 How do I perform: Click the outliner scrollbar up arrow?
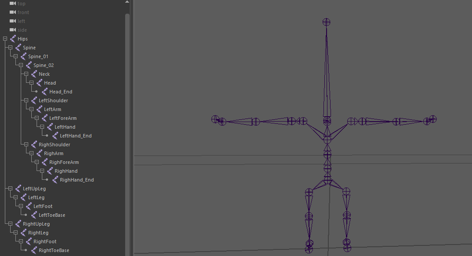pyautogui.click(x=127, y=2)
